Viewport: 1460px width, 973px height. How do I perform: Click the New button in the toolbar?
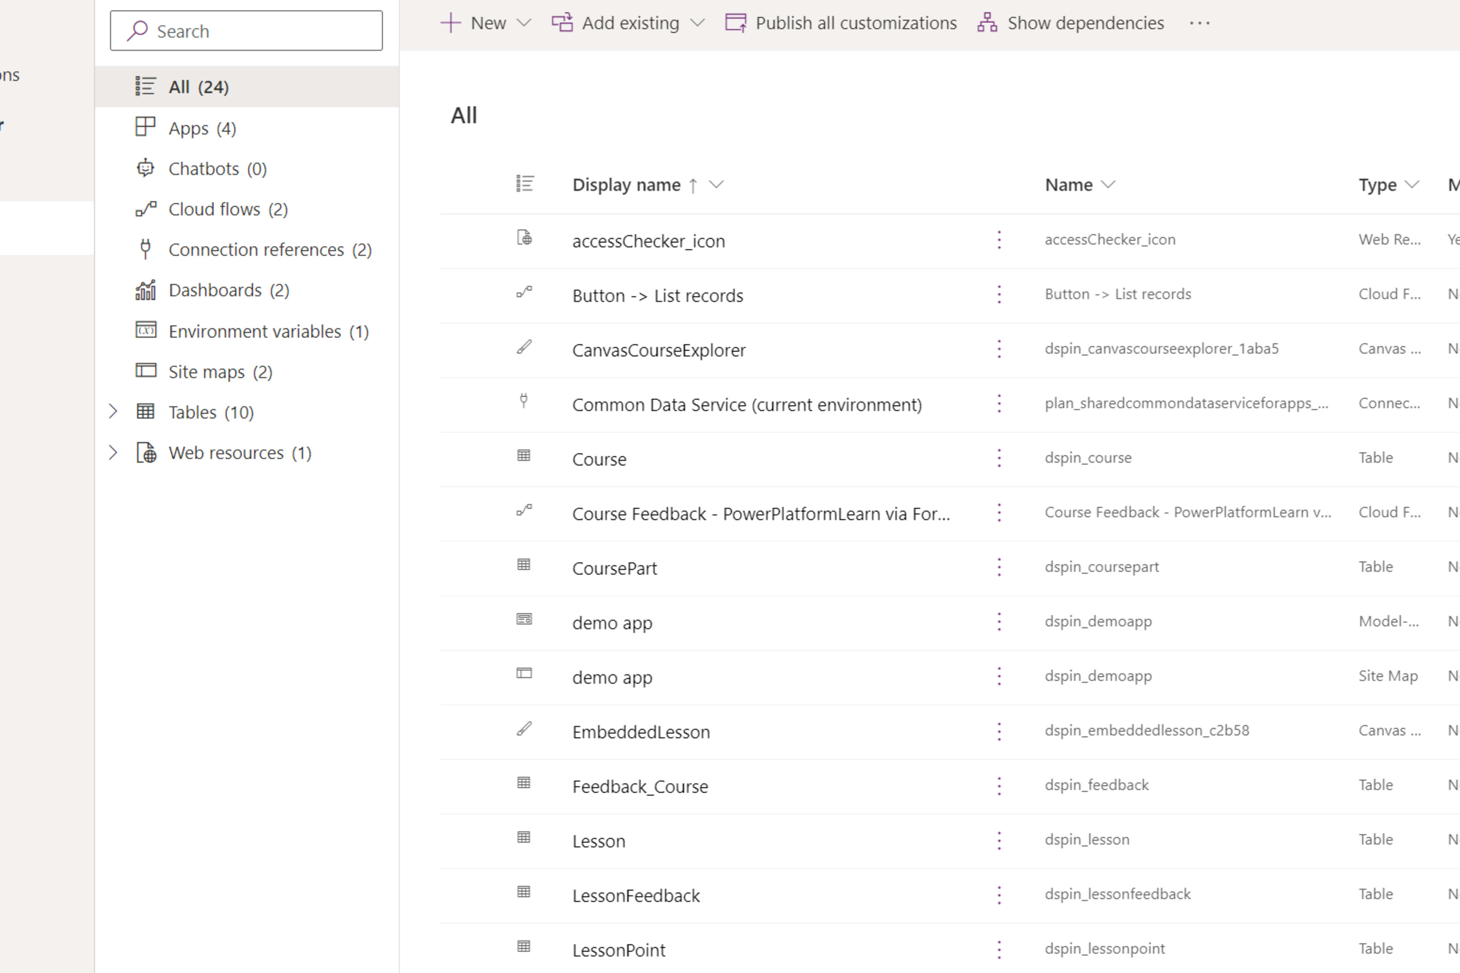pyautogui.click(x=474, y=23)
